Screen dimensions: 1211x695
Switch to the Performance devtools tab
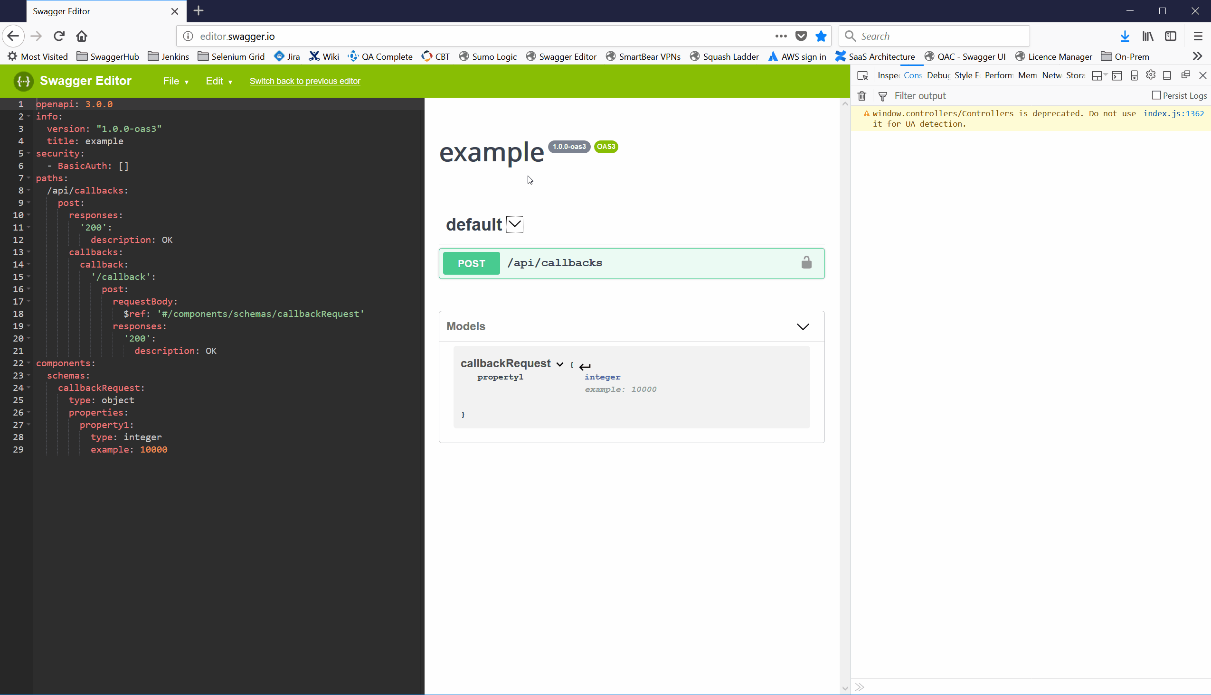point(998,75)
